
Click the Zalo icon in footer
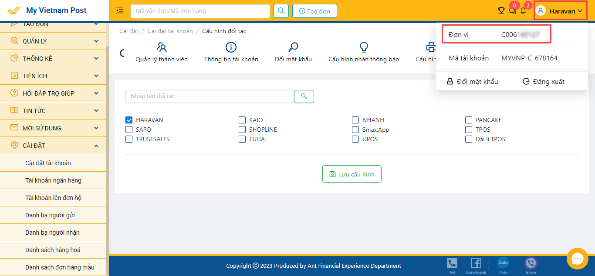[x=503, y=263]
